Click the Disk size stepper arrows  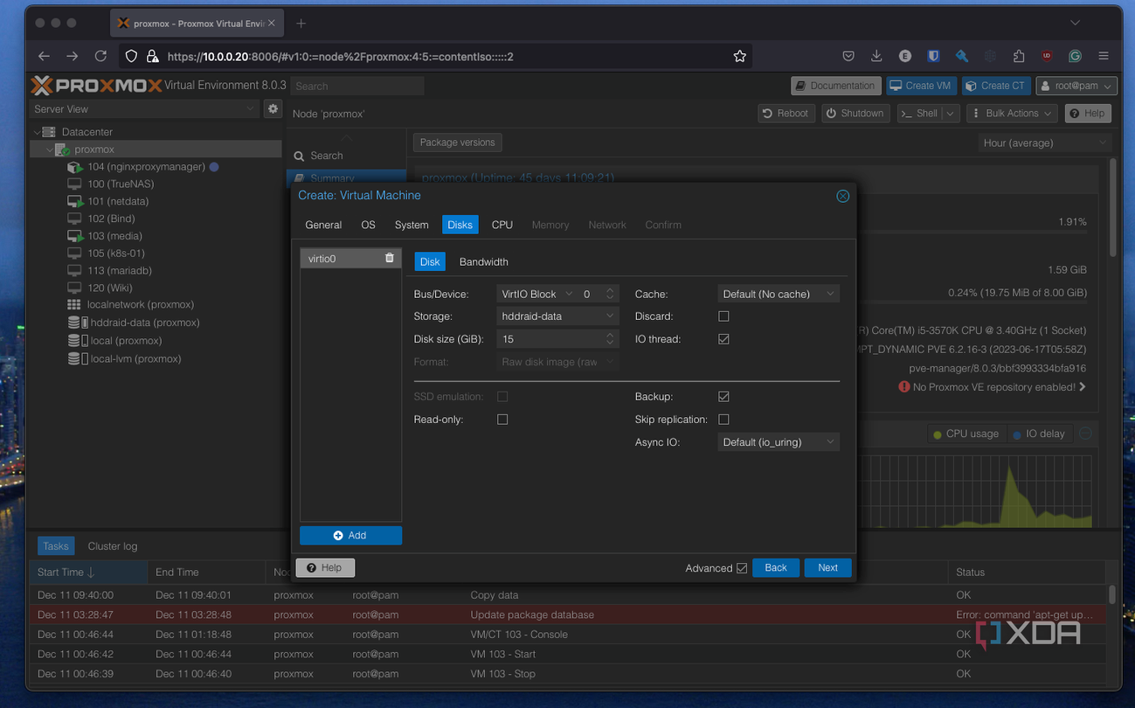point(610,339)
